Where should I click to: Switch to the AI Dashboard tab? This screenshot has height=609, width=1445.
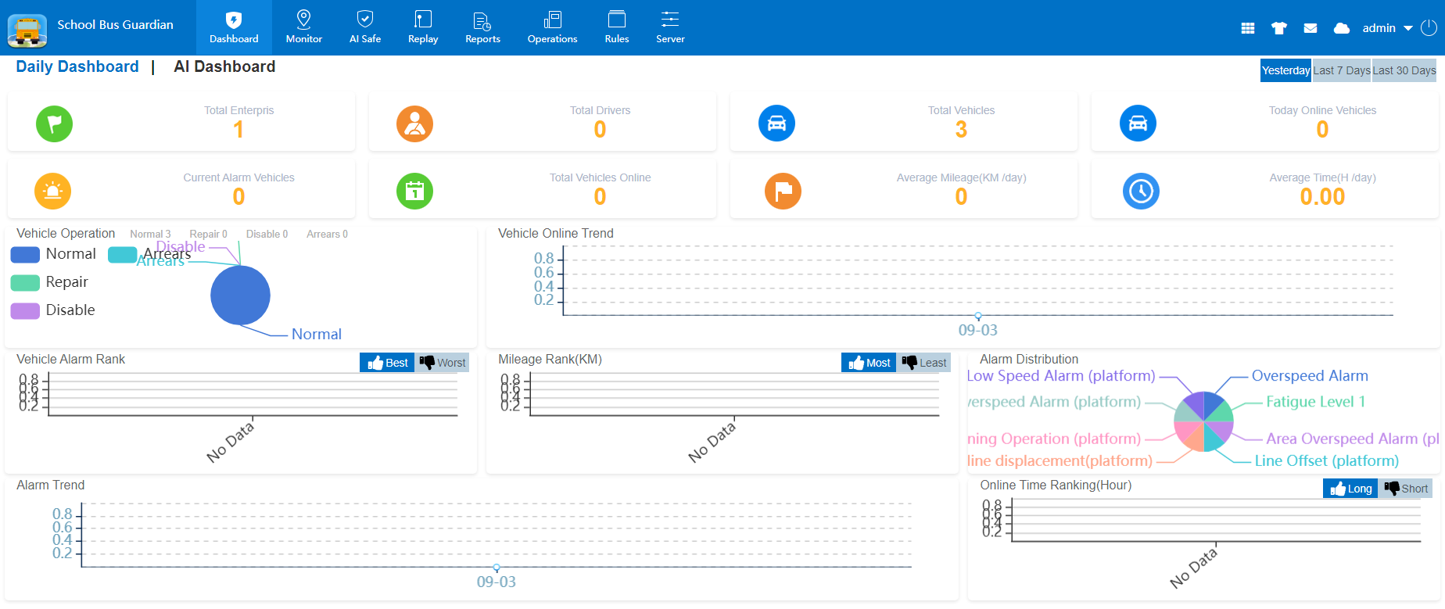pos(224,66)
